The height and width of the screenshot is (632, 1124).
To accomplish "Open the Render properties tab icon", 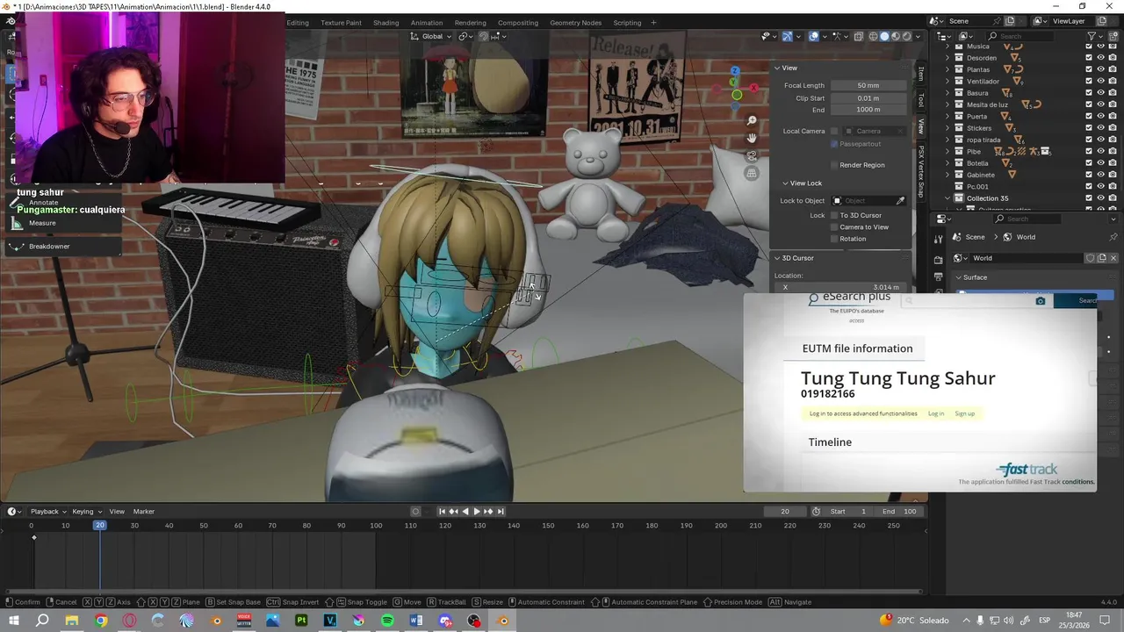I will pyautogui.click(x=938, y=259).
